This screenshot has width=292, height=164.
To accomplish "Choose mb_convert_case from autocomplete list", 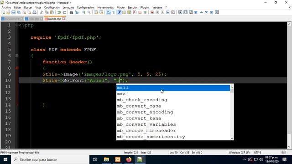I will coord(173,106).
